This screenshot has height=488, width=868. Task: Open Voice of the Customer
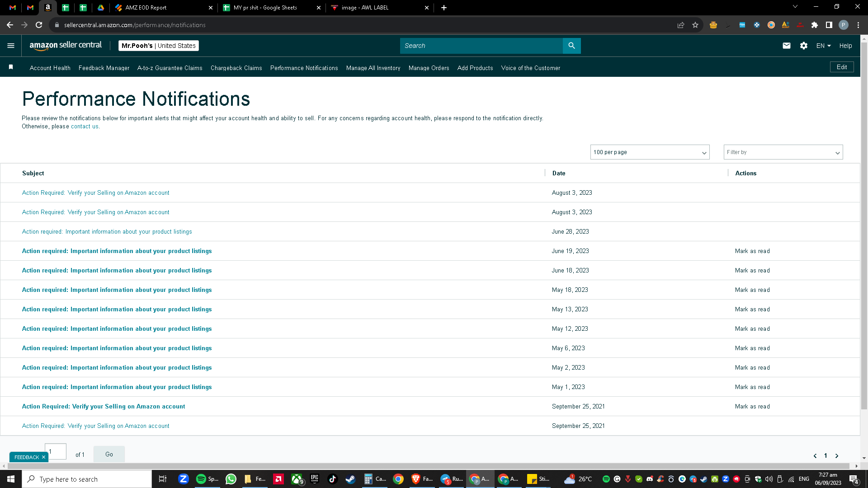point(531,68)
